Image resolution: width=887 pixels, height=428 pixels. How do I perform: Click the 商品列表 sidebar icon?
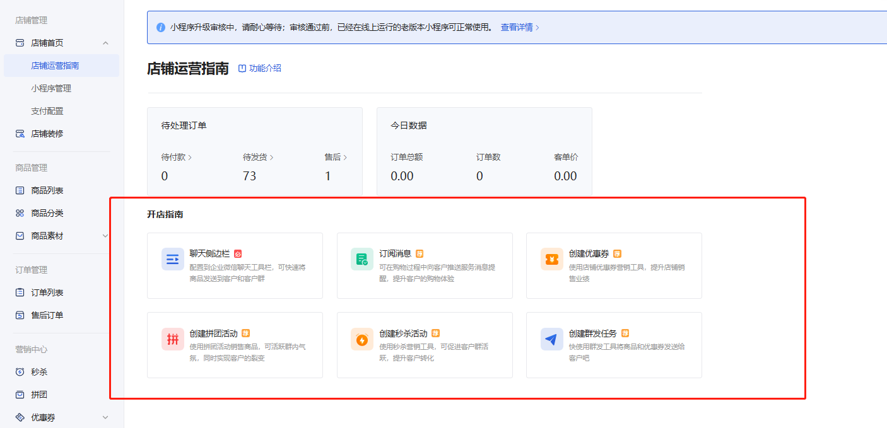click(x=20, y=190)
